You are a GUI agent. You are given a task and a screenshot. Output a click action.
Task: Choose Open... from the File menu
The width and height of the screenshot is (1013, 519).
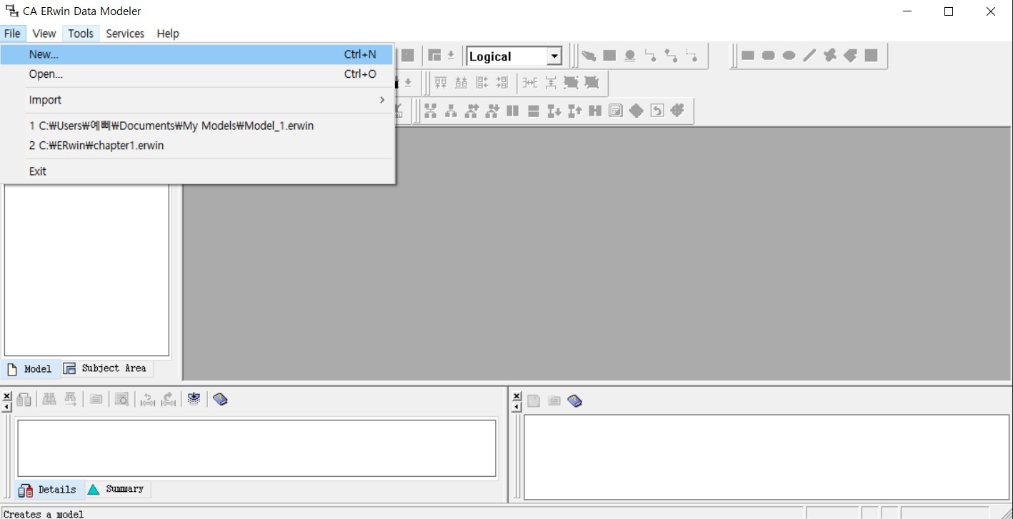click(x=196, y=74)
